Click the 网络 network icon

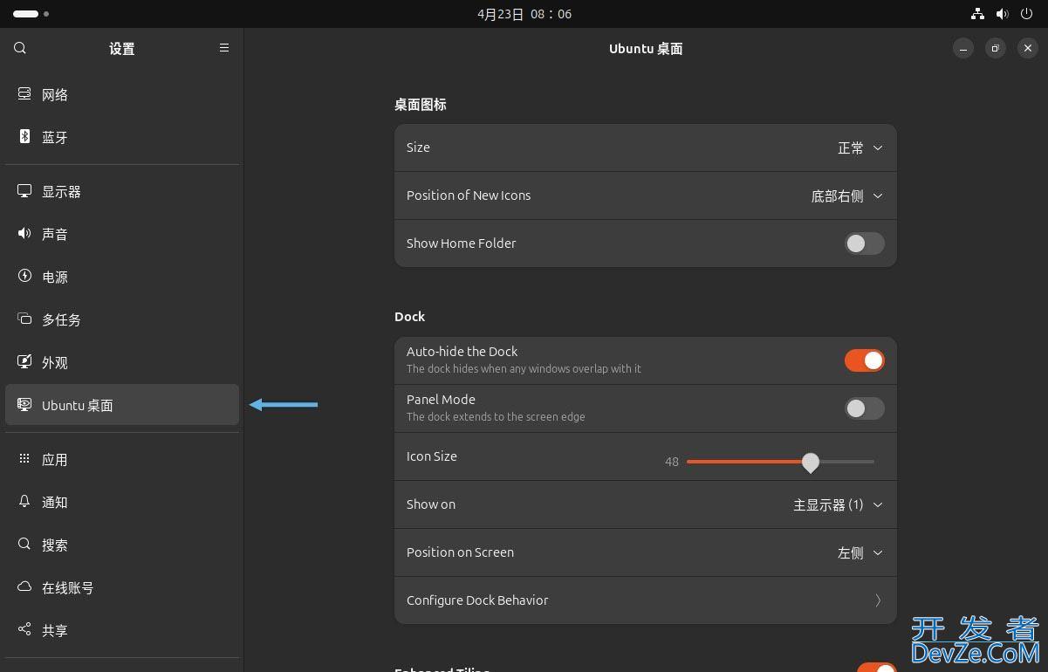(x=24, y=94)
